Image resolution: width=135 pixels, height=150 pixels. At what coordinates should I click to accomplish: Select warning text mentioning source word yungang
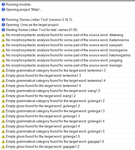pos(64,60)
